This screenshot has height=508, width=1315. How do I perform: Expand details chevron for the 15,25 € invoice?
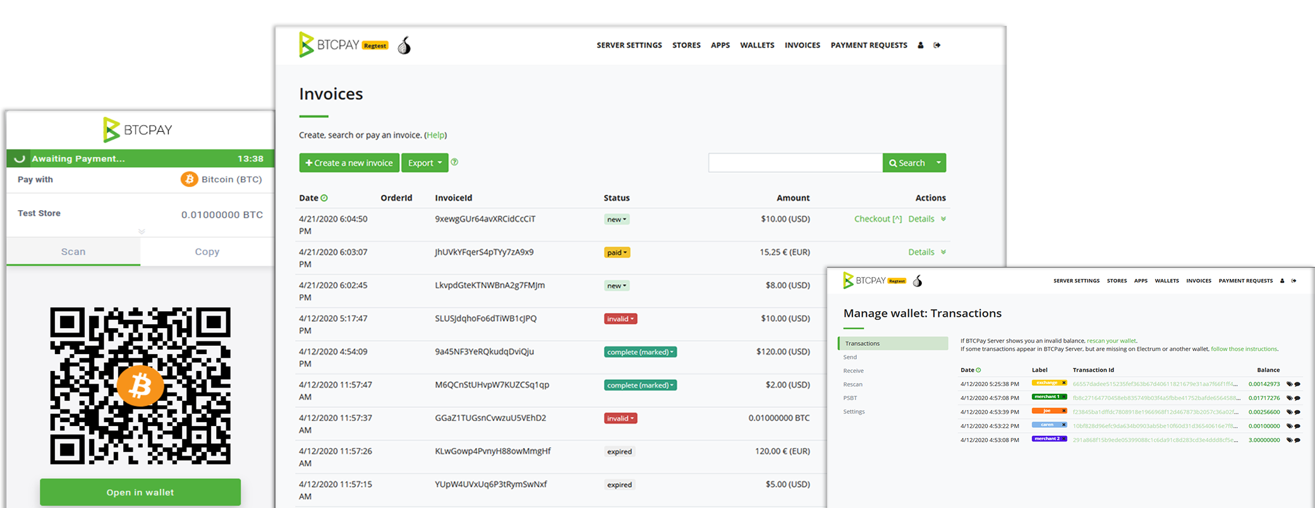coord(943,252)
